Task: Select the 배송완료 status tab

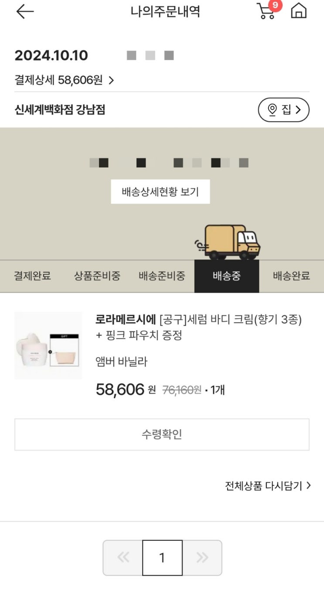Action: [291, 276]
